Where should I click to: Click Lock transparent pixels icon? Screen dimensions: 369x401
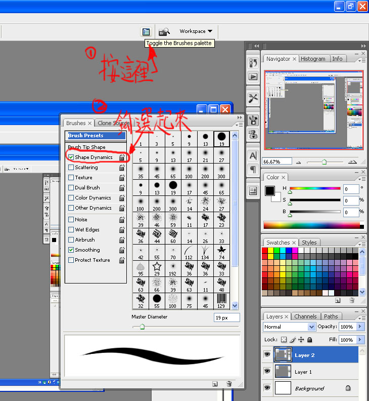tap(284, 340)
